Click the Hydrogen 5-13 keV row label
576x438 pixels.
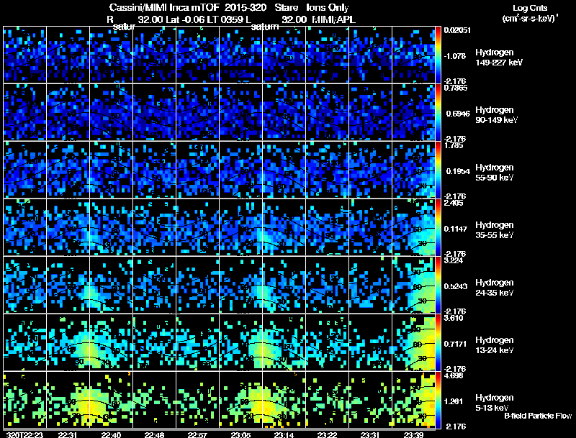point(495,403)
